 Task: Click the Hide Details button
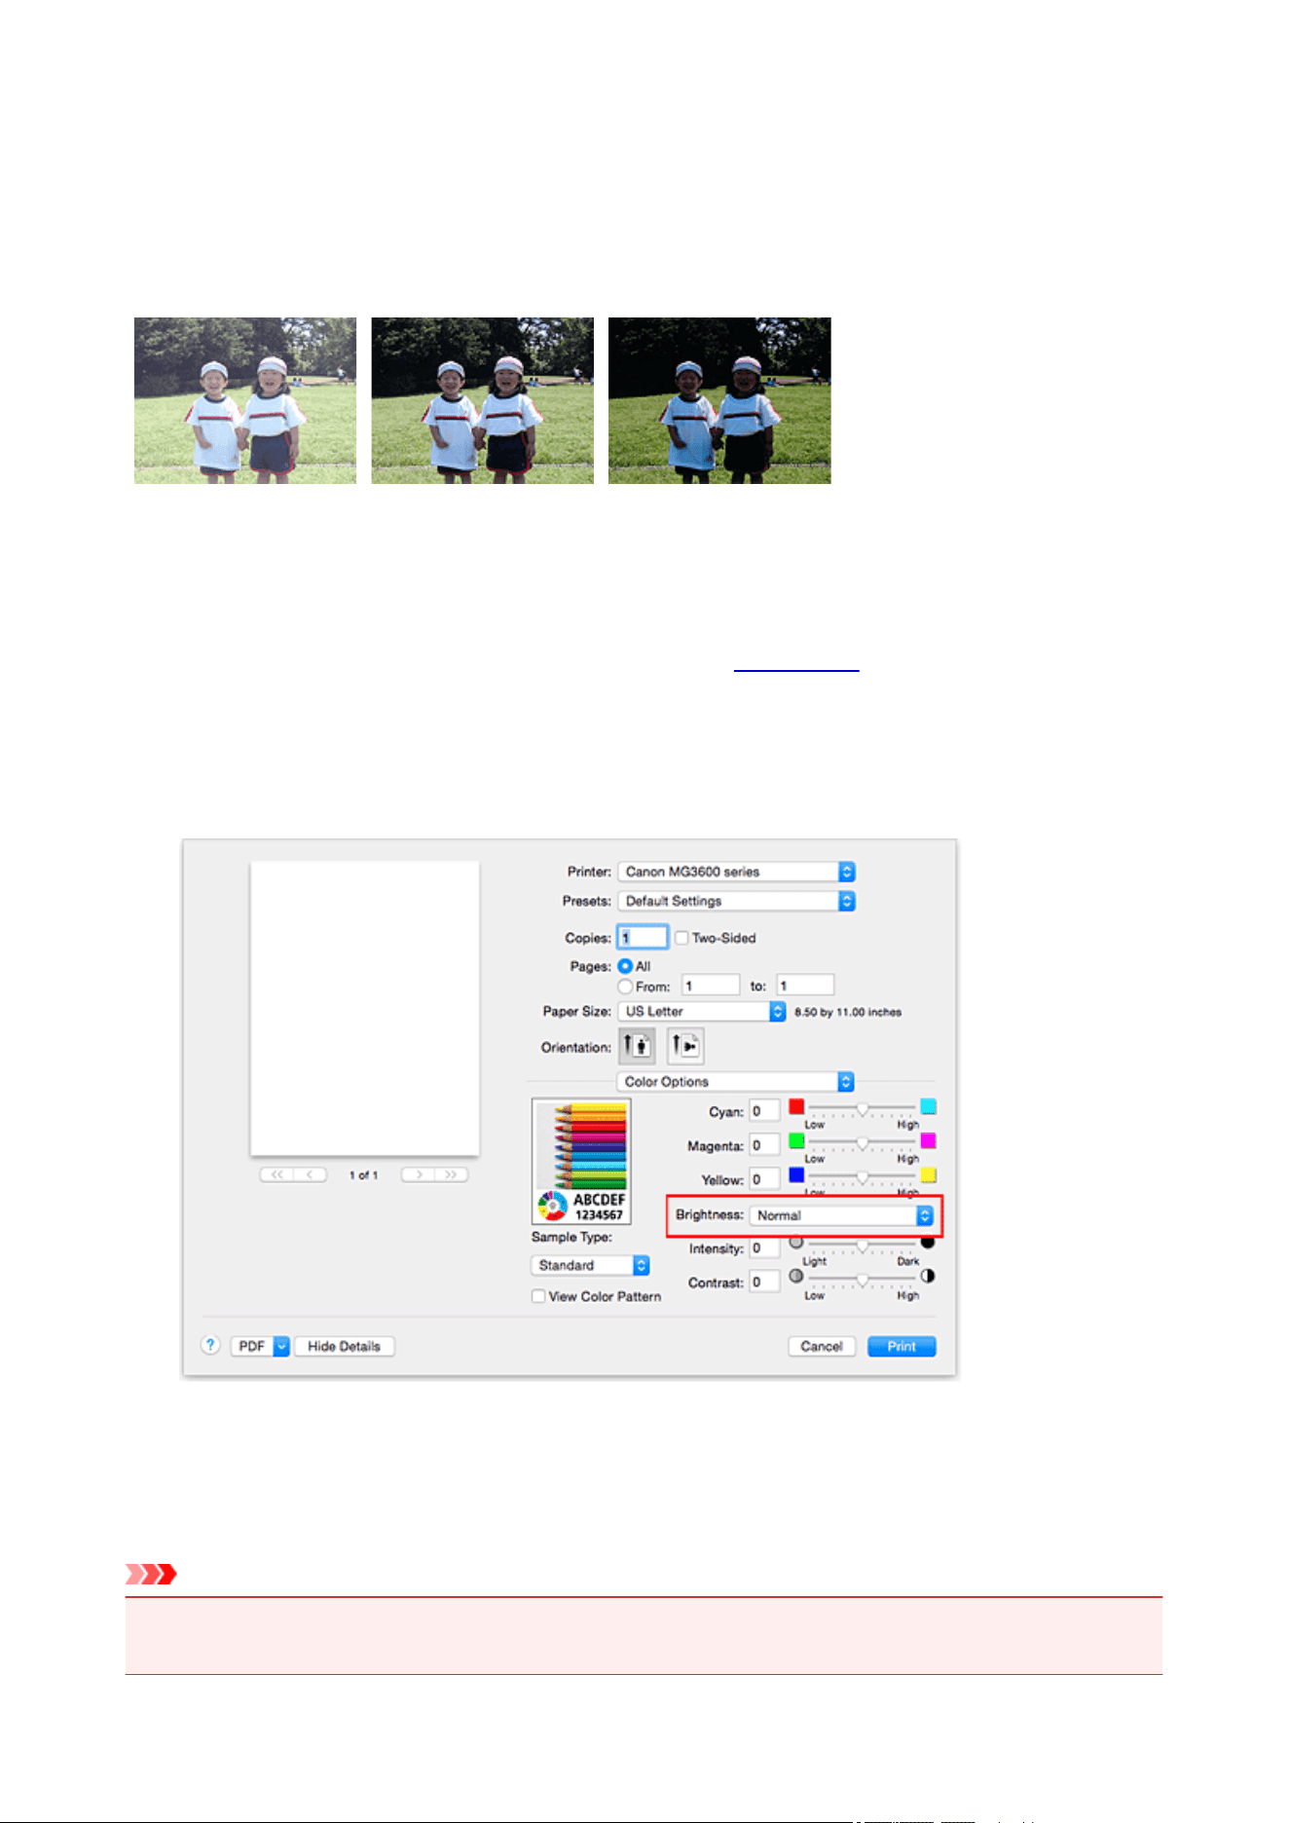(x=345, y=1346)
